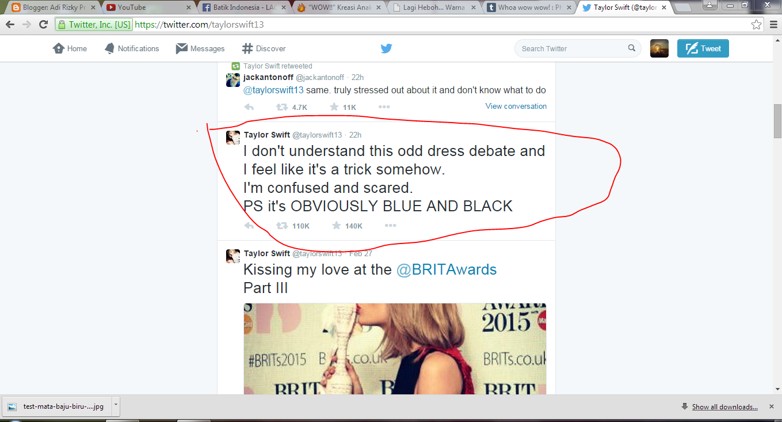Viewport: 782px width, 422px height.
Task: Open the Home navigation item
Action: click(x=70, y=48)
